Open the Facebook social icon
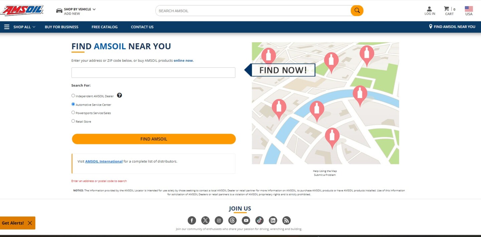The height and width of the screenshot is (237, 481). point(192,220)
